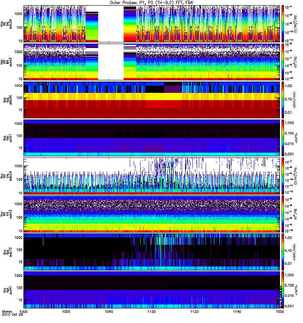Click the 'thc fbk scm1' y-axis label
Screen dimensions: 303x323
(x=8, y=290)
